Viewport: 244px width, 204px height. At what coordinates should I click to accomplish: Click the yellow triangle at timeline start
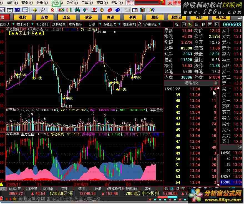pos(2,184)
